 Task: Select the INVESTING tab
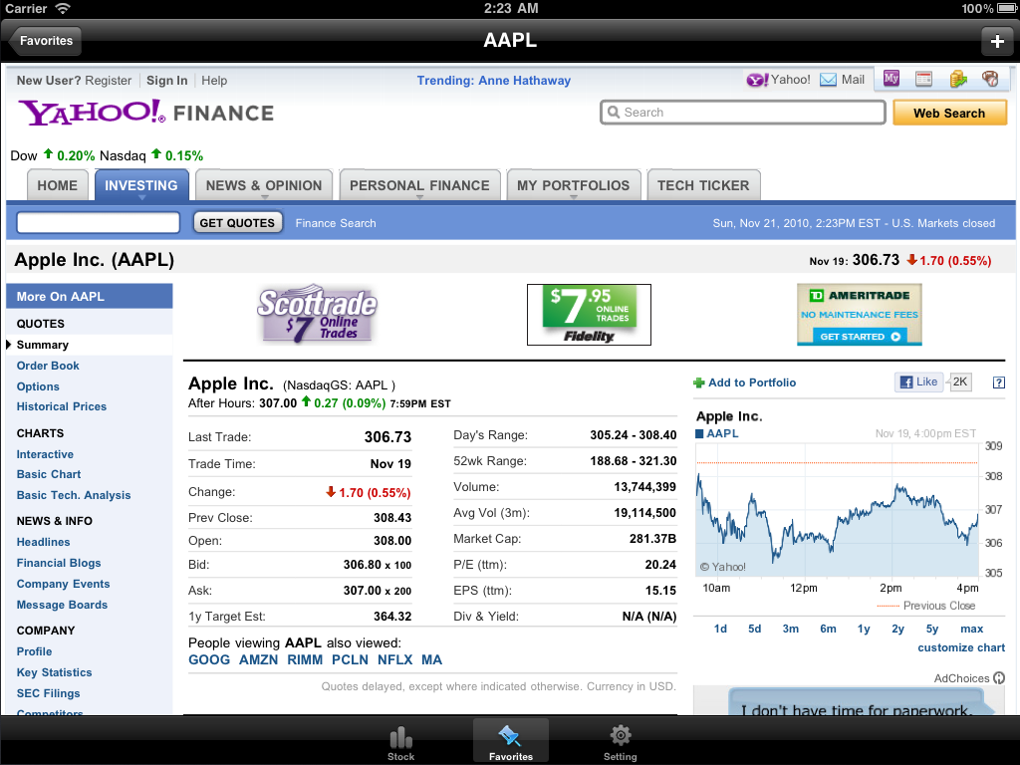[141, 185]
